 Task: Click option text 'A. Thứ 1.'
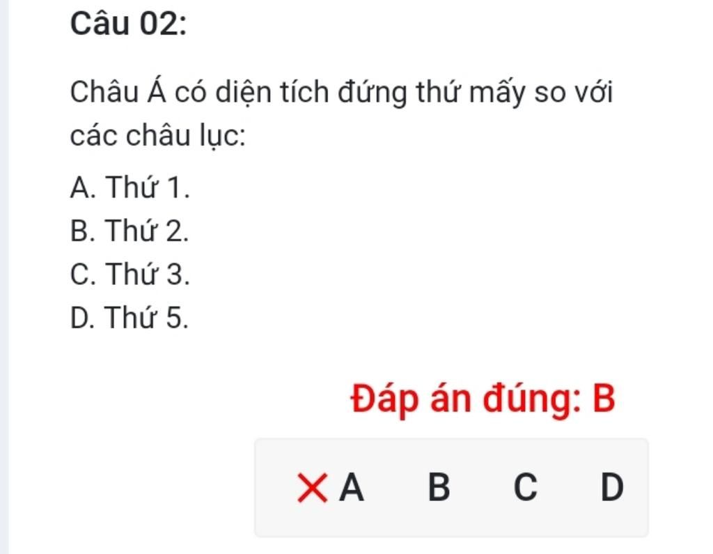click(x=130, y=187)
